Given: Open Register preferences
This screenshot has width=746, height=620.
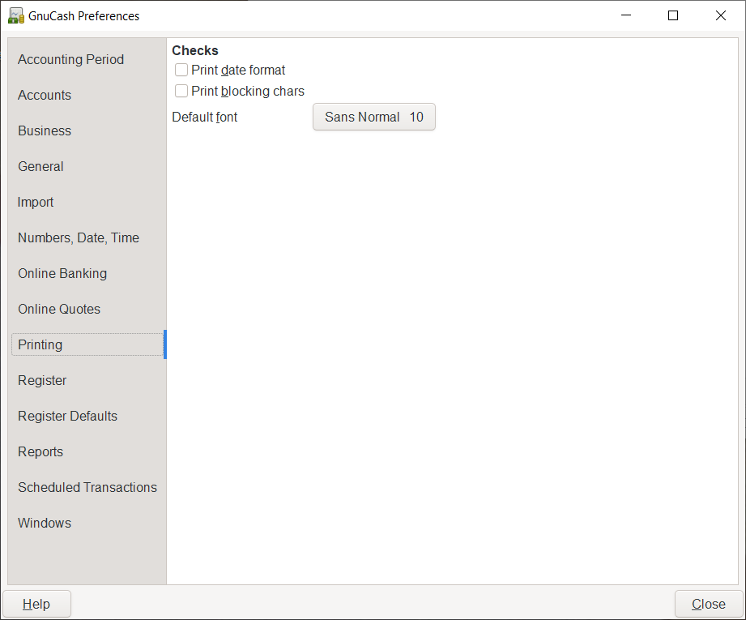Looking at the screenshot, I should pyautogui.click(x=42, y=380).
